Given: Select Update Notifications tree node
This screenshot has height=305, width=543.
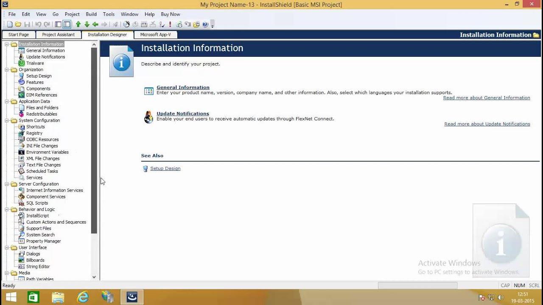Looking at the screenshot, I should coord(46,57).
